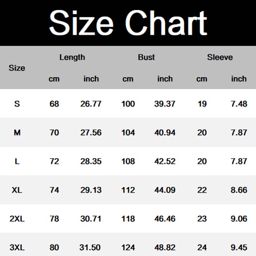Click the 29.13 inch length value
This screenshot has height=256, width=256.
(91, 190)
